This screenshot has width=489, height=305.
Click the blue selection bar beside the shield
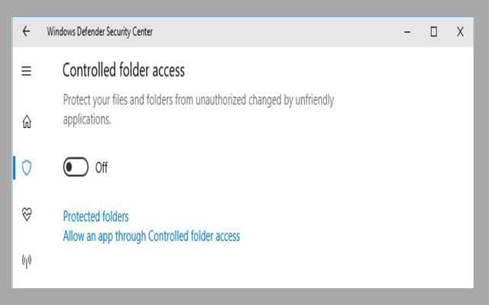pyautogui.click(x=15, y=168)
